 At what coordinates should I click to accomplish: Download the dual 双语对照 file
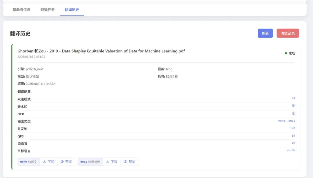(x=112, y=162)
